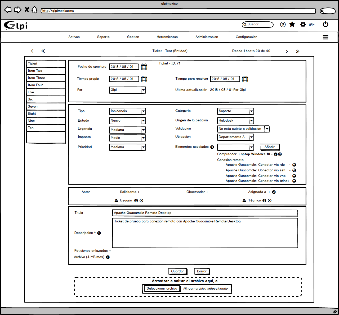The width and height of the screenshot is (339, 315).
Task: Click the Borrar button
Action: pos(202,271)
